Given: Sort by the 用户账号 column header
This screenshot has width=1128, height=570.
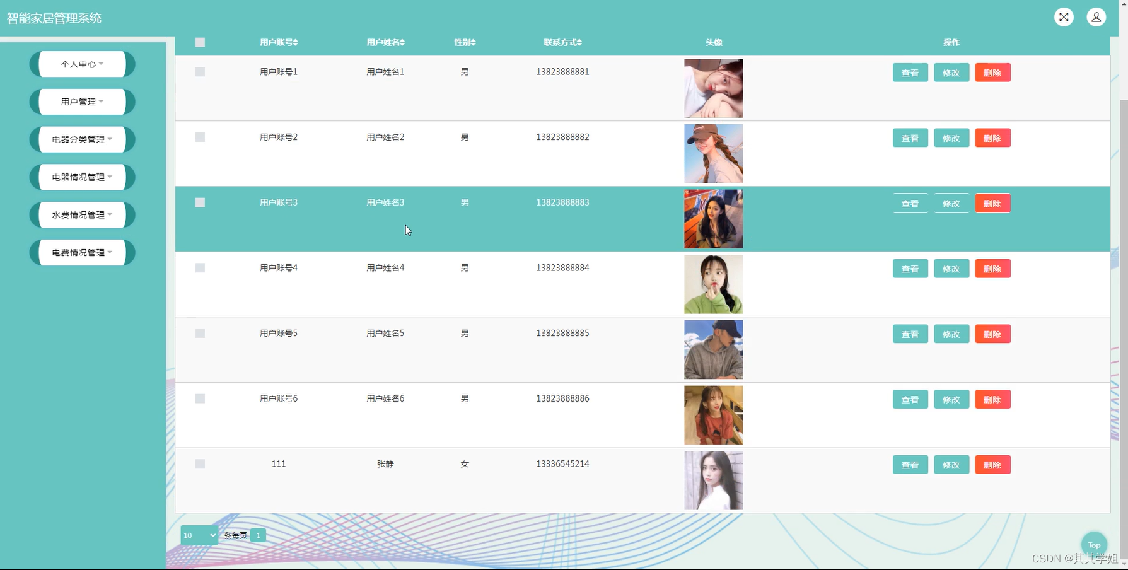Looking at the screenshot, I should (279, 42).
